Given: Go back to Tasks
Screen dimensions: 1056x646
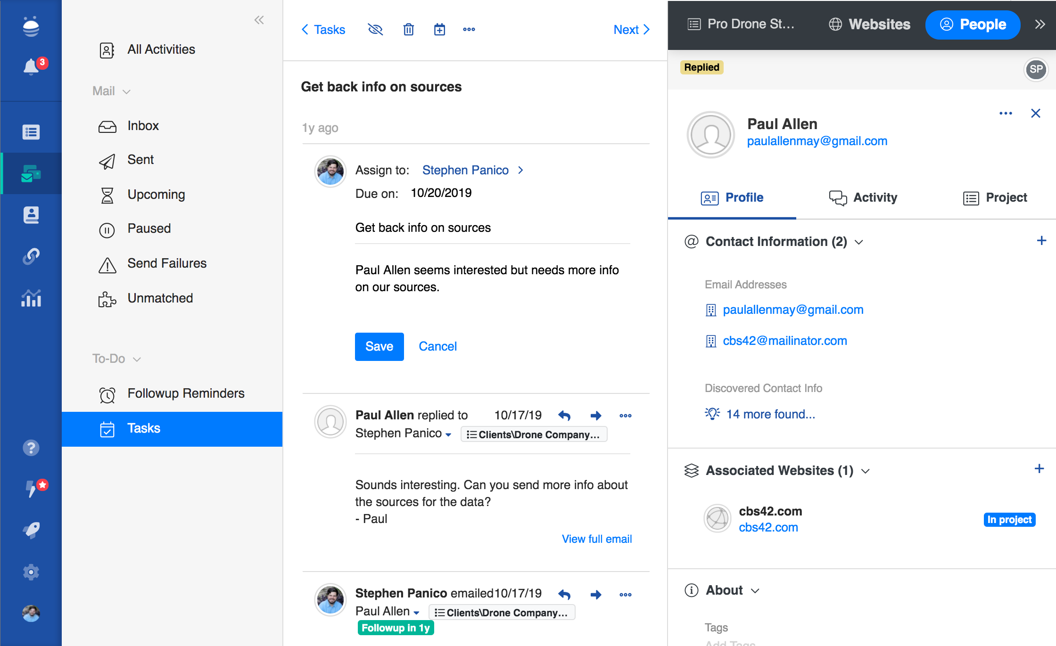Looking at the screenshot, I should pyautogui.click(x=323, y=30).
